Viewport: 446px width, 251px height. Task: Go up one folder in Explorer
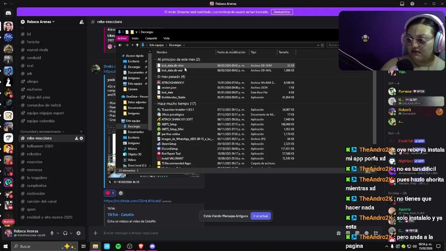click(137, 45)
